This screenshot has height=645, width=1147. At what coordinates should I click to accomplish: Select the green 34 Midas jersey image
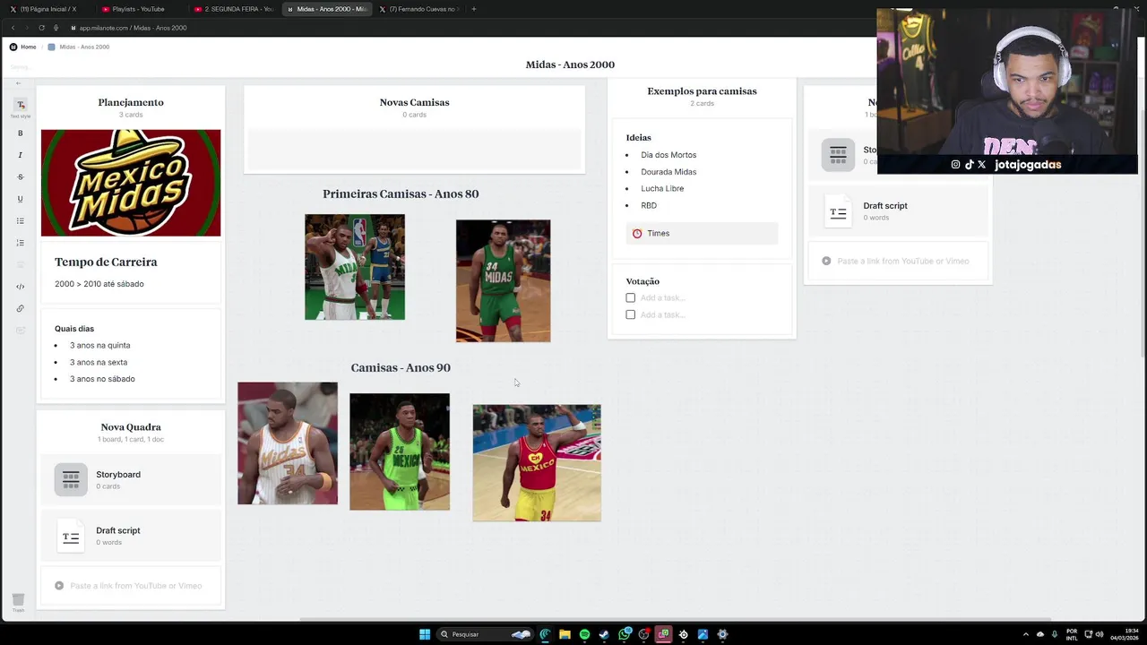coord(503,280)
